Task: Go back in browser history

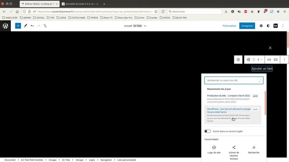Action: 4,12
